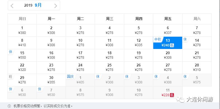Click the 周三 column header
Image resolution: width=220 pixels, height=109 pixels.
click(x=109, y=19)
